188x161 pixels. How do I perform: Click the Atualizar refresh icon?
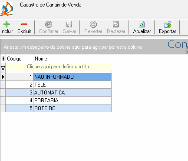pyautogui.click(x=142, y=24)
